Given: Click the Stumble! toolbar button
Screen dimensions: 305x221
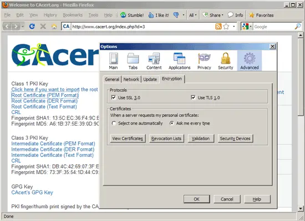Looking at the screenshot, I should [132, 15].
